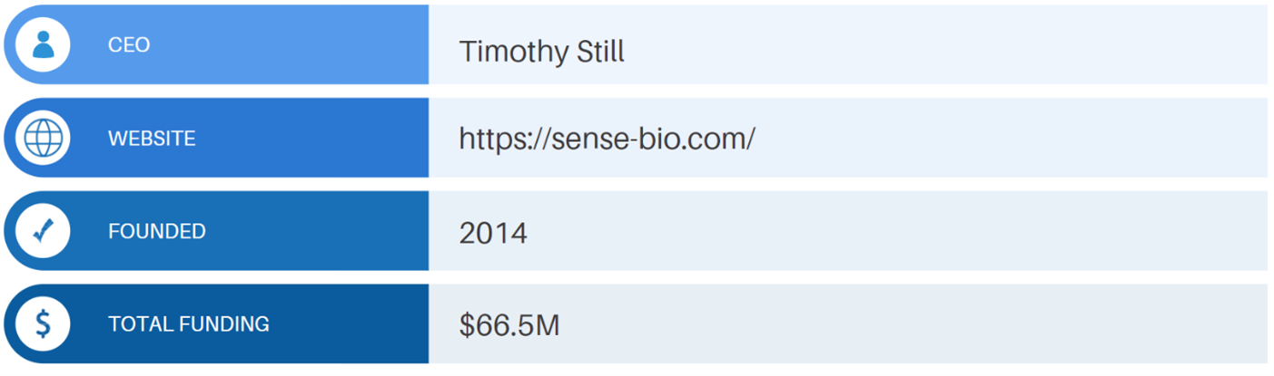The width and height of the screenshot is (1274, 376).
Task: Select the founding year 2014
Action: pos(492,233)
